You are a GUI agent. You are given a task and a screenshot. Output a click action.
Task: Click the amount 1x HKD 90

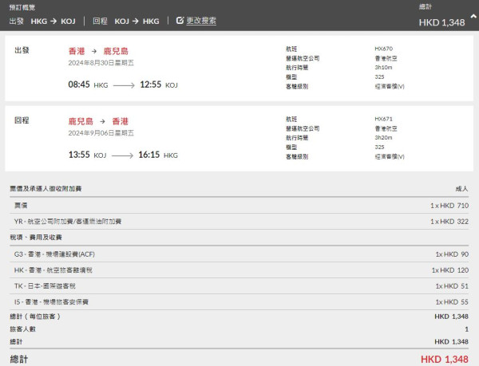pos(452,254)
